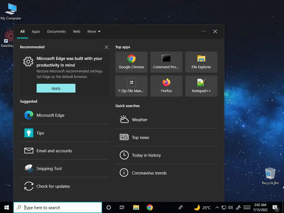
Task: Open Microsoft Edge suggested app
Action: (x=64, y=115)
